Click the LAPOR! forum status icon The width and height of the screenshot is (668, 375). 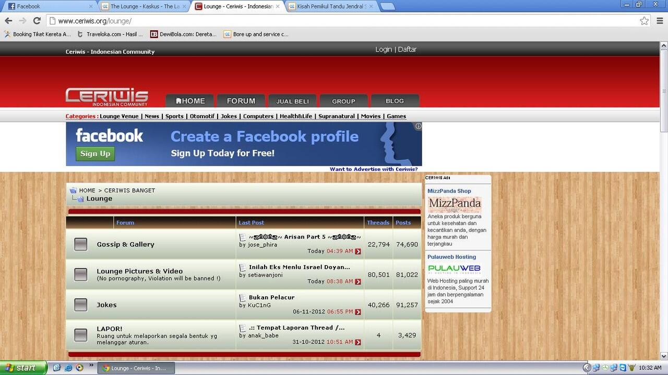(81, 335)
